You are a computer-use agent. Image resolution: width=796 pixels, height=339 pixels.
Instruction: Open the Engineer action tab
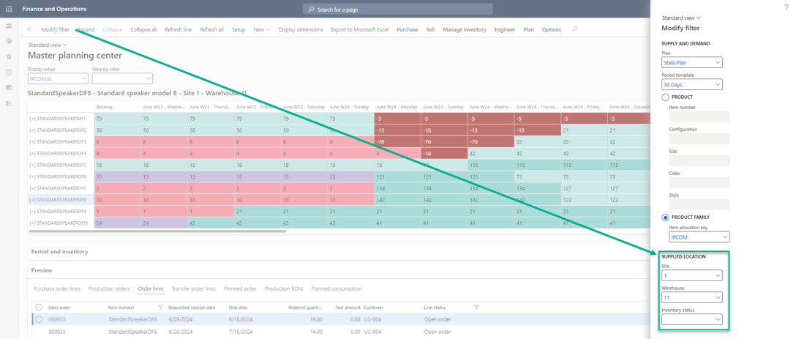(505, 29)
